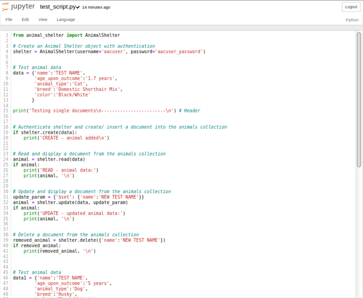This screenshot has height=298, width=363.
Task: Open the View menu
Action: click(x=43, y=19)
